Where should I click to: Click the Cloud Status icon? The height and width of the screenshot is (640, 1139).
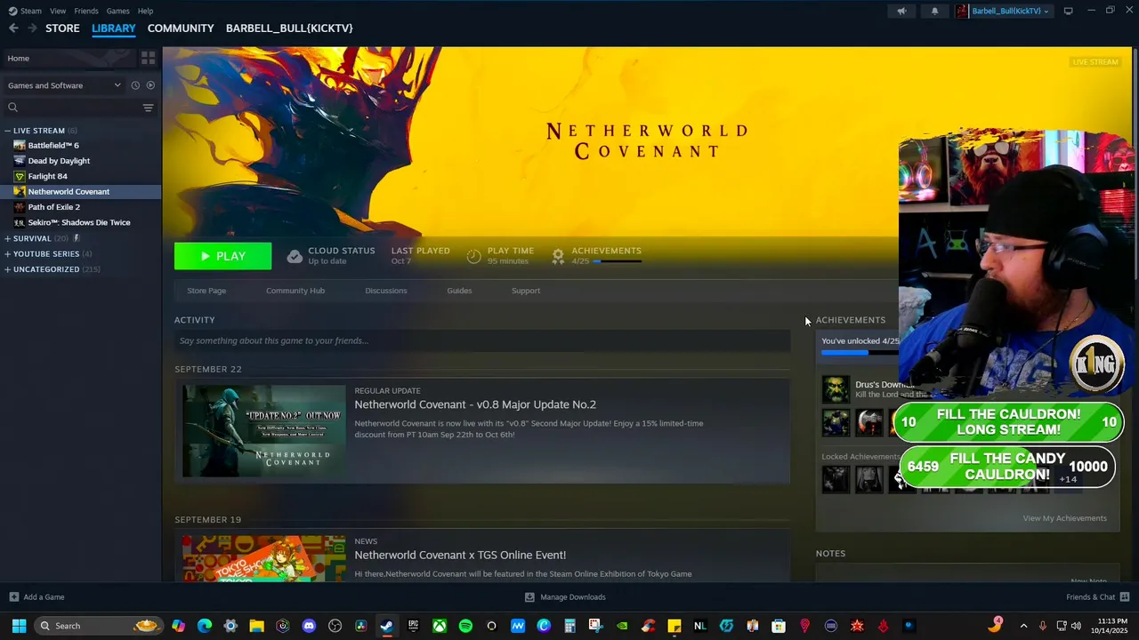(x=295, y=256)
